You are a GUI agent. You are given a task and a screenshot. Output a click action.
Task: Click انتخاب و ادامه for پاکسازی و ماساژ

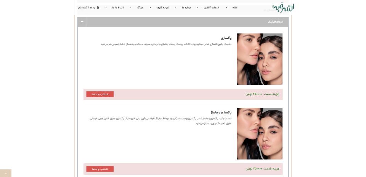(100, 169)
